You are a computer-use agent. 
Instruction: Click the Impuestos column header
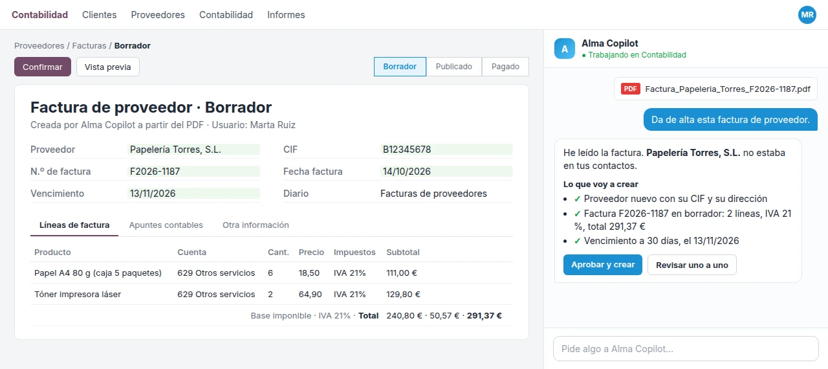click(354, 252)
